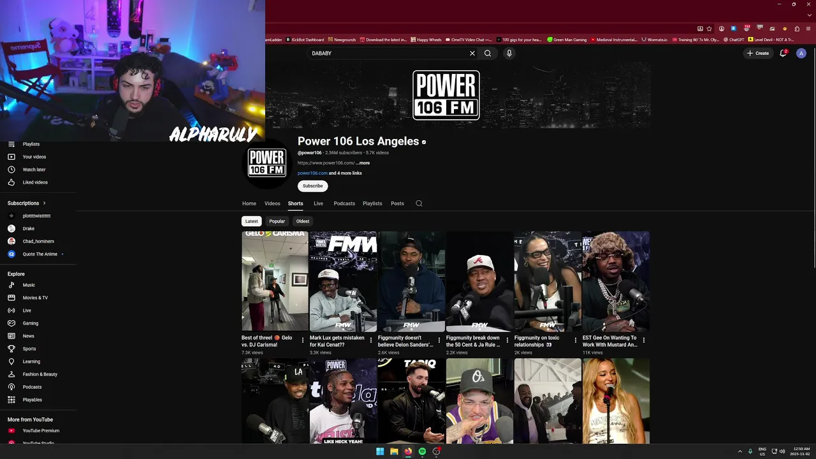Open File Explorer from the taskbar
This screenshot has height=459, width=816.
pos(394,451)
